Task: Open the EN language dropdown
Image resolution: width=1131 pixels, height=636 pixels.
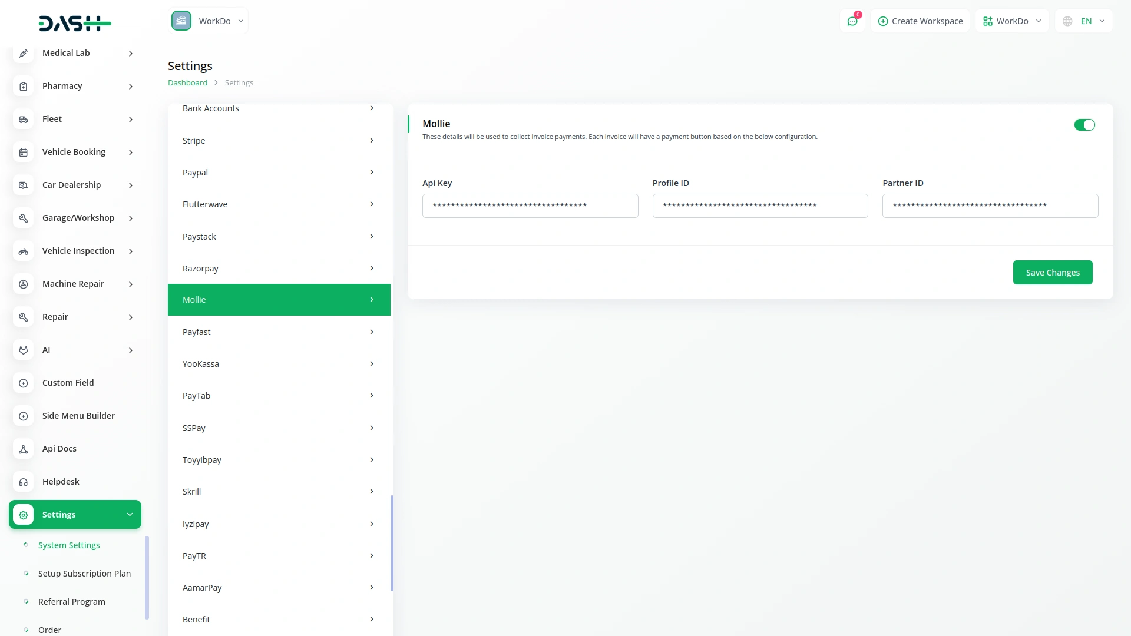Action: point(1084,21)
